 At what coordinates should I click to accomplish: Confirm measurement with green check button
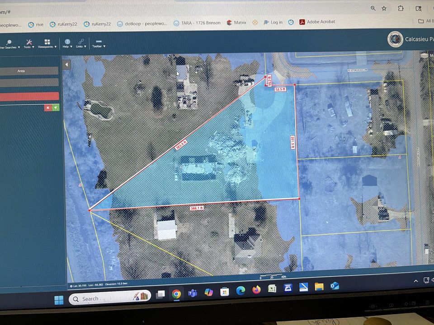pos(56,107)
